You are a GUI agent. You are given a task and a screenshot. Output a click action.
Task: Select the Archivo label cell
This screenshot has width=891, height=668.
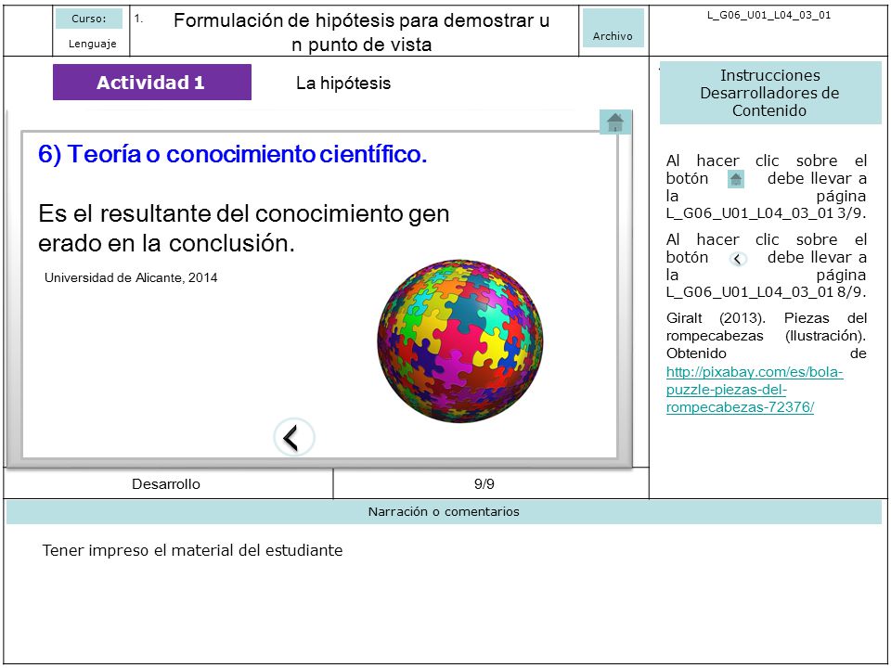pyautogui.click(x=613, y=29)
